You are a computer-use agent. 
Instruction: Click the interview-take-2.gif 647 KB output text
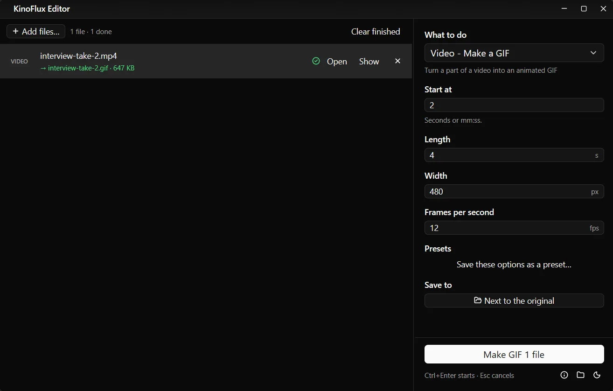click(87, 68)
